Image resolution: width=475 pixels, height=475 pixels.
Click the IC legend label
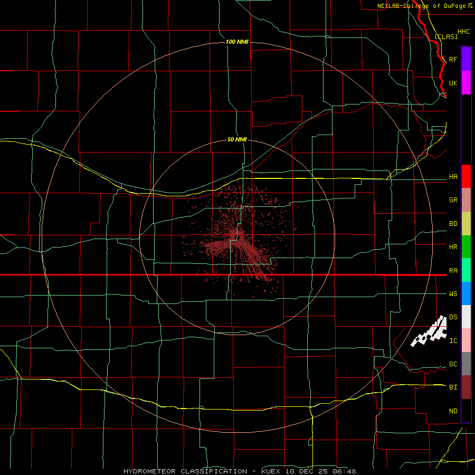point(453,341)
